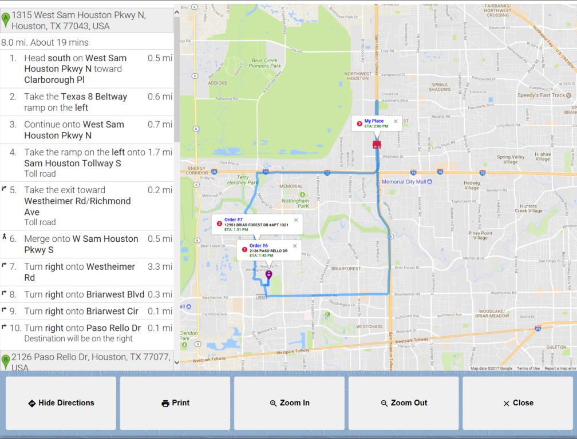Click red number 1 badge in Order #6 popup
Viewport: 577px width, 439px height.
click(x=244, y=249)
